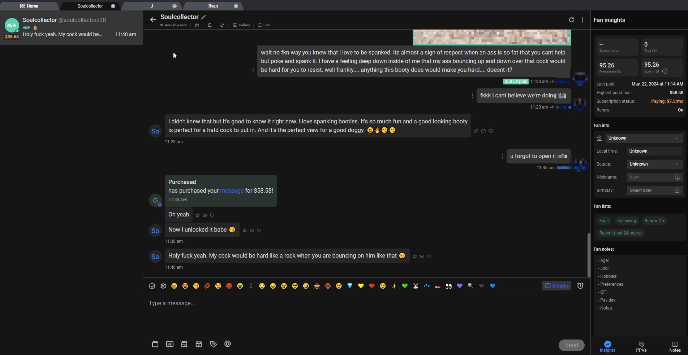Open the three-dot menu in the chat header

pyautogui.click(x=582, y=20)
